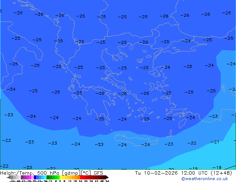Click the left gray legend arrow tip
236x182 pixels.
9,178
